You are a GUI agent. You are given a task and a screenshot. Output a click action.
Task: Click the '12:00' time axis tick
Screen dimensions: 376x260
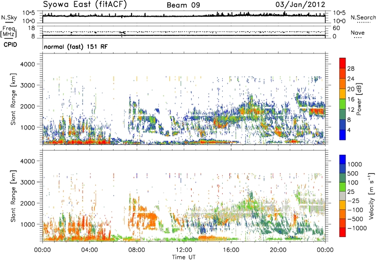point(184,250)
